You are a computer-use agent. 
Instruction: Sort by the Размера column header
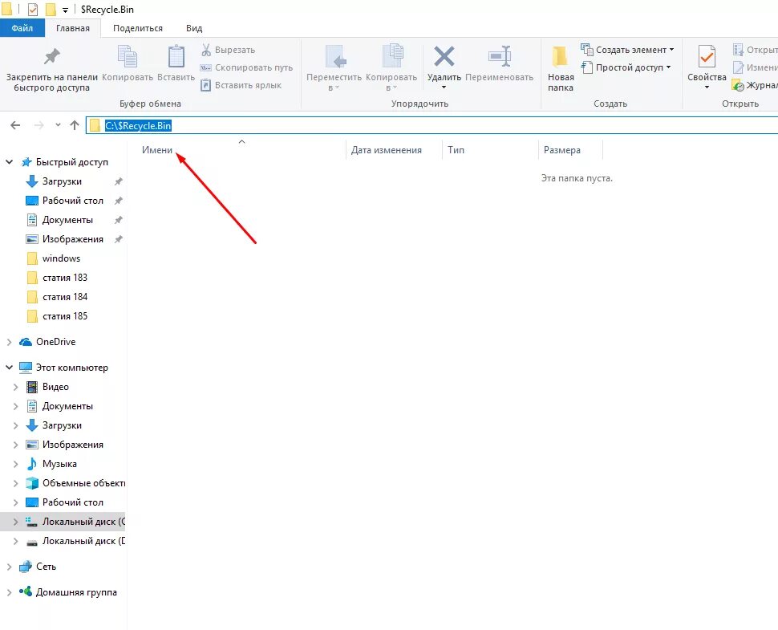(562, 150)
